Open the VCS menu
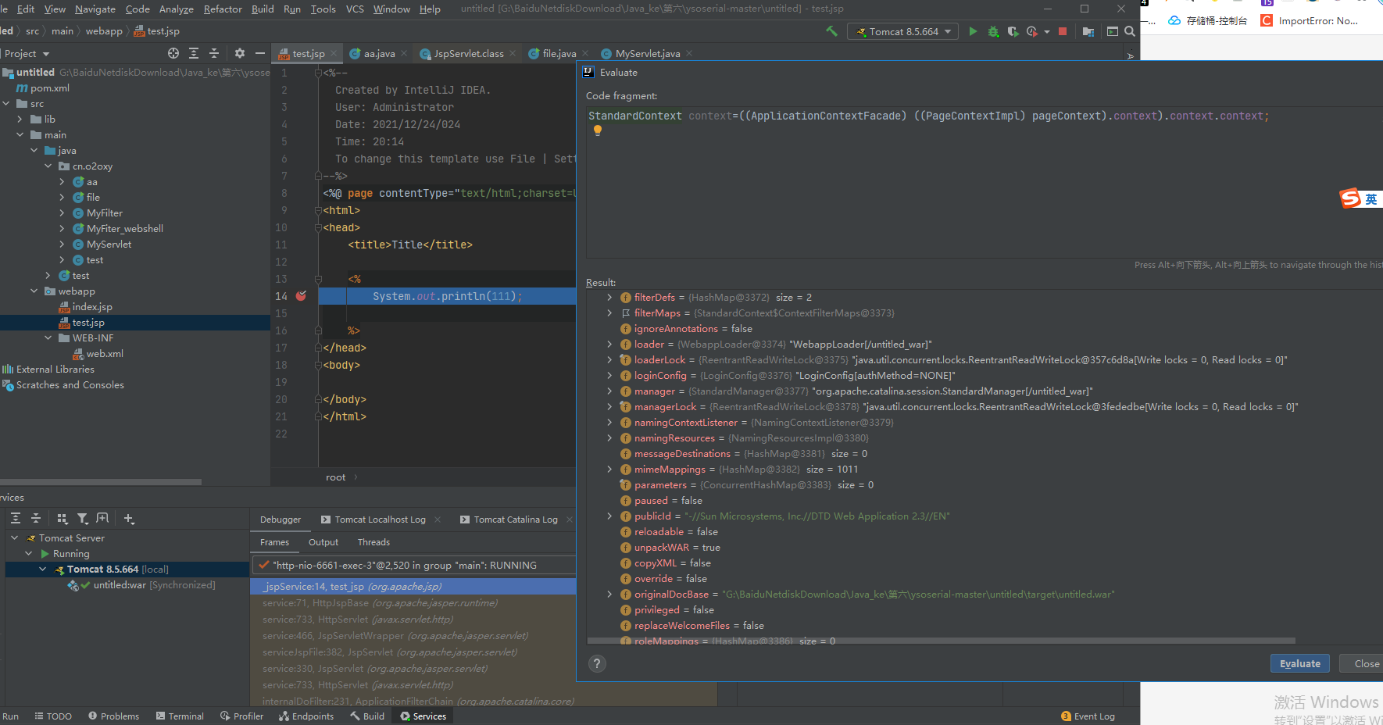The image size is (1383, 725). click(355, 9)
